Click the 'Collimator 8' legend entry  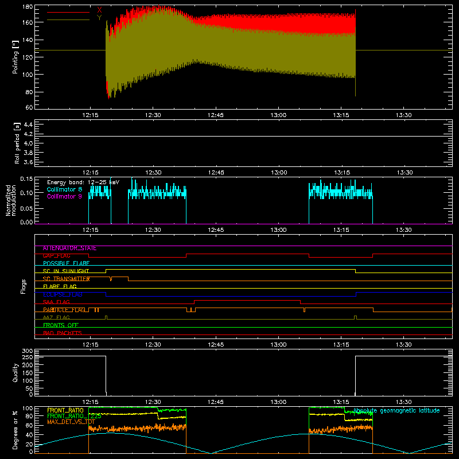coord(64,189)
